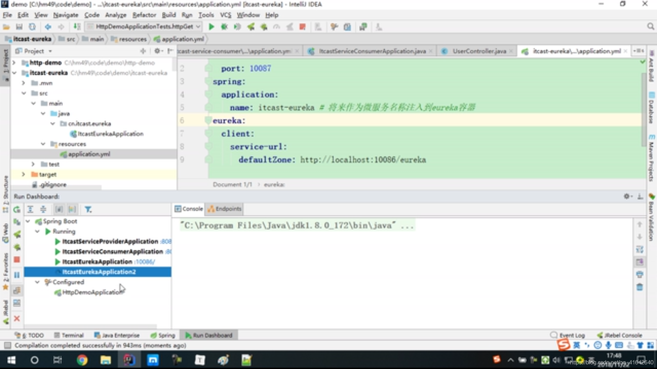Click the Pause icon in Run Dashboard sidebar

[17, 275]
